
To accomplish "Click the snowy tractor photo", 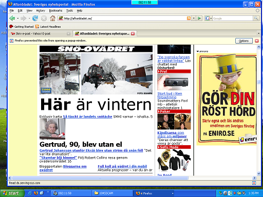I will [117, 74].
